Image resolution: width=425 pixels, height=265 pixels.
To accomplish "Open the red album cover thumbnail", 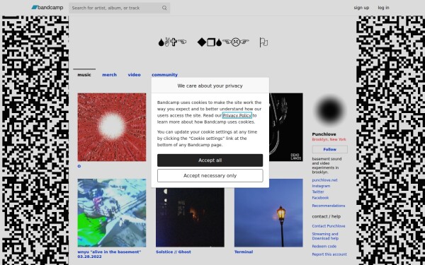I will (112, 127).
